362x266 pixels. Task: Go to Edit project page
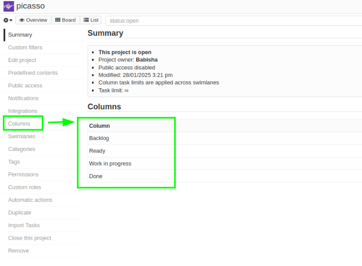coord(22,60)
